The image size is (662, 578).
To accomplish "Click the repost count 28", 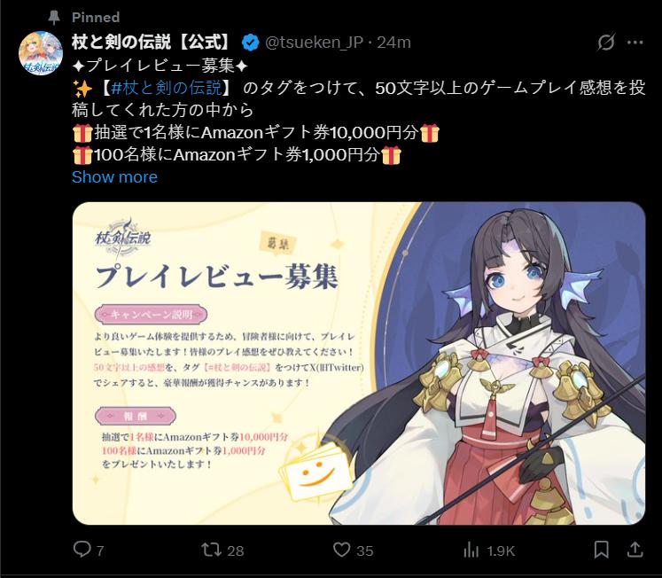I will [236, 551].
